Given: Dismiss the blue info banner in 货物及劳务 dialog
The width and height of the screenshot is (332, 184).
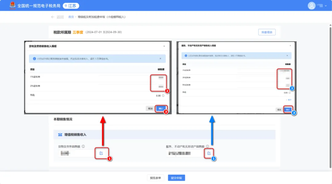Looking at the screenshot, I should pyautogui.click(x=160, y=58).
